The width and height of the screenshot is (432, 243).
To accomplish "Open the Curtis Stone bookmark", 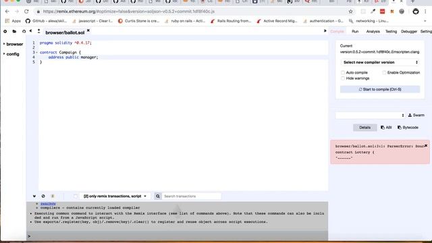I will pos(139,21).
